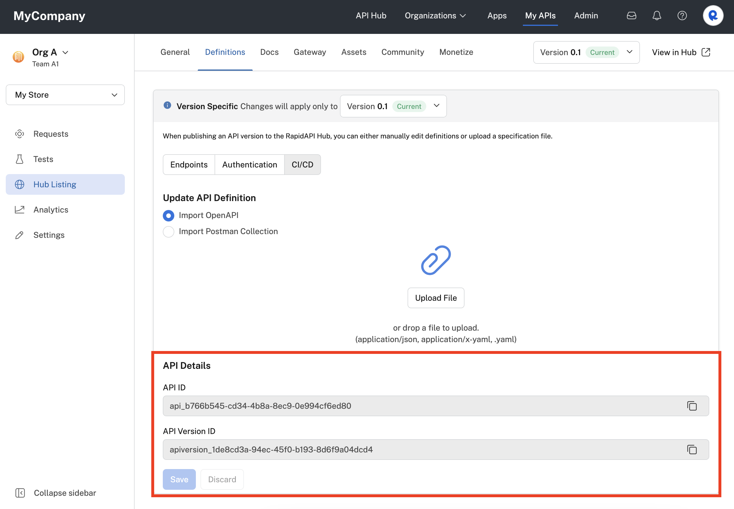The width and height of the screenshot is (734, 509).
Task: Click the View in Hub link
Action: (x=681, y=52)
